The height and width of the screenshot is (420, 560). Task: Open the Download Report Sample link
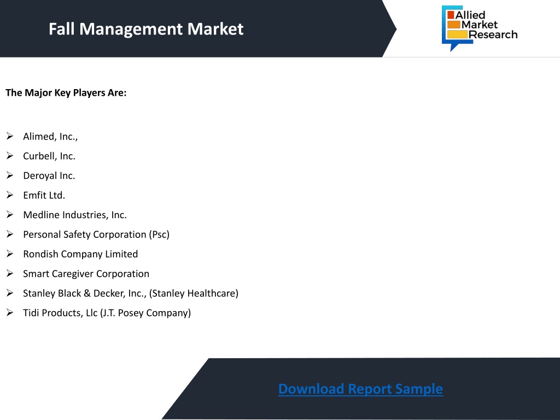[x=360, y=389]
